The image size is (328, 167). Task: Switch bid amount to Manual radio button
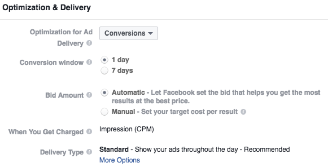pyautogui.click(x=104, y=112)
